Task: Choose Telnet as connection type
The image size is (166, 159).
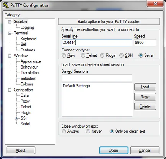Action: click(83, 56)
